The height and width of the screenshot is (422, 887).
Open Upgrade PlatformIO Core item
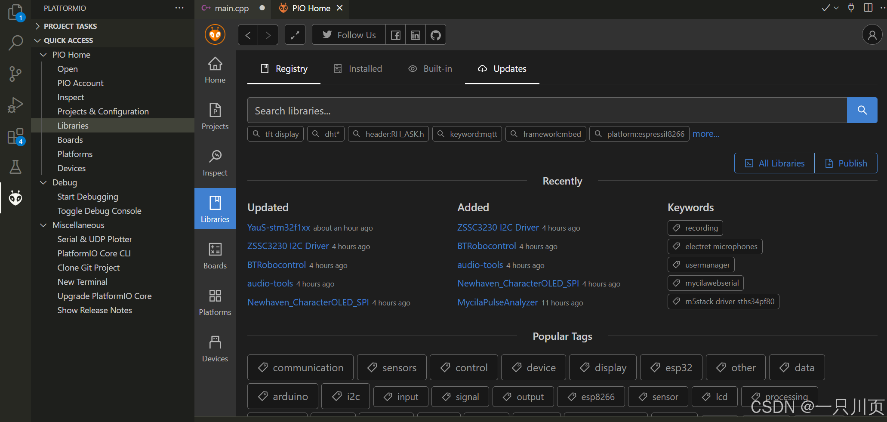(105, 296)
